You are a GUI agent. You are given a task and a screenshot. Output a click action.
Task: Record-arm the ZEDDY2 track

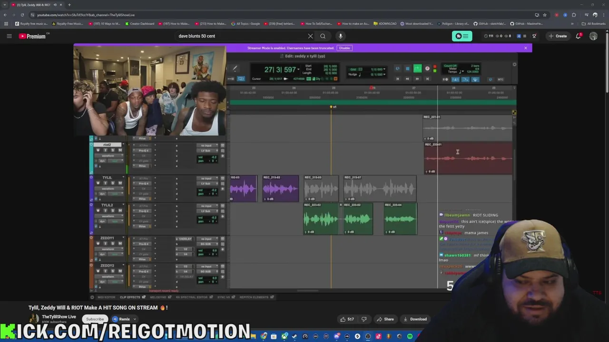click(98, 271)
